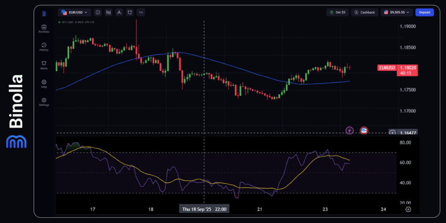446x223 pixels.
Task: Expand the $9,505.55 account balance dropdown
Action: (x=396, y=13)
